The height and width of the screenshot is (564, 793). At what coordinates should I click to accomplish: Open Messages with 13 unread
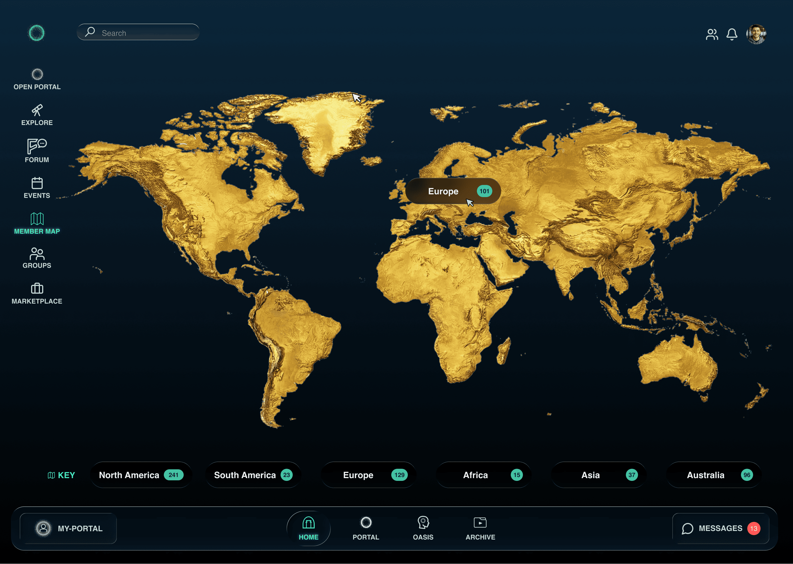[720, 528]
